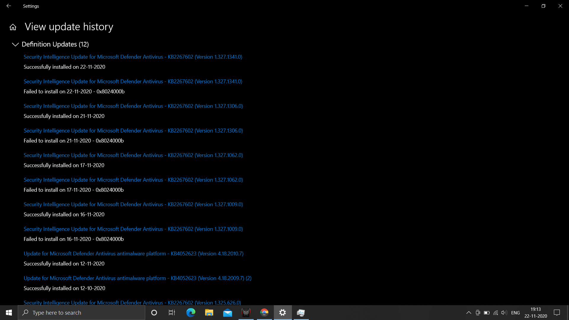Viewport: 569px width, 320px height.
Task: Select the 'Successfully installed on 21-11-2020' status text
Action: [64, 116]
